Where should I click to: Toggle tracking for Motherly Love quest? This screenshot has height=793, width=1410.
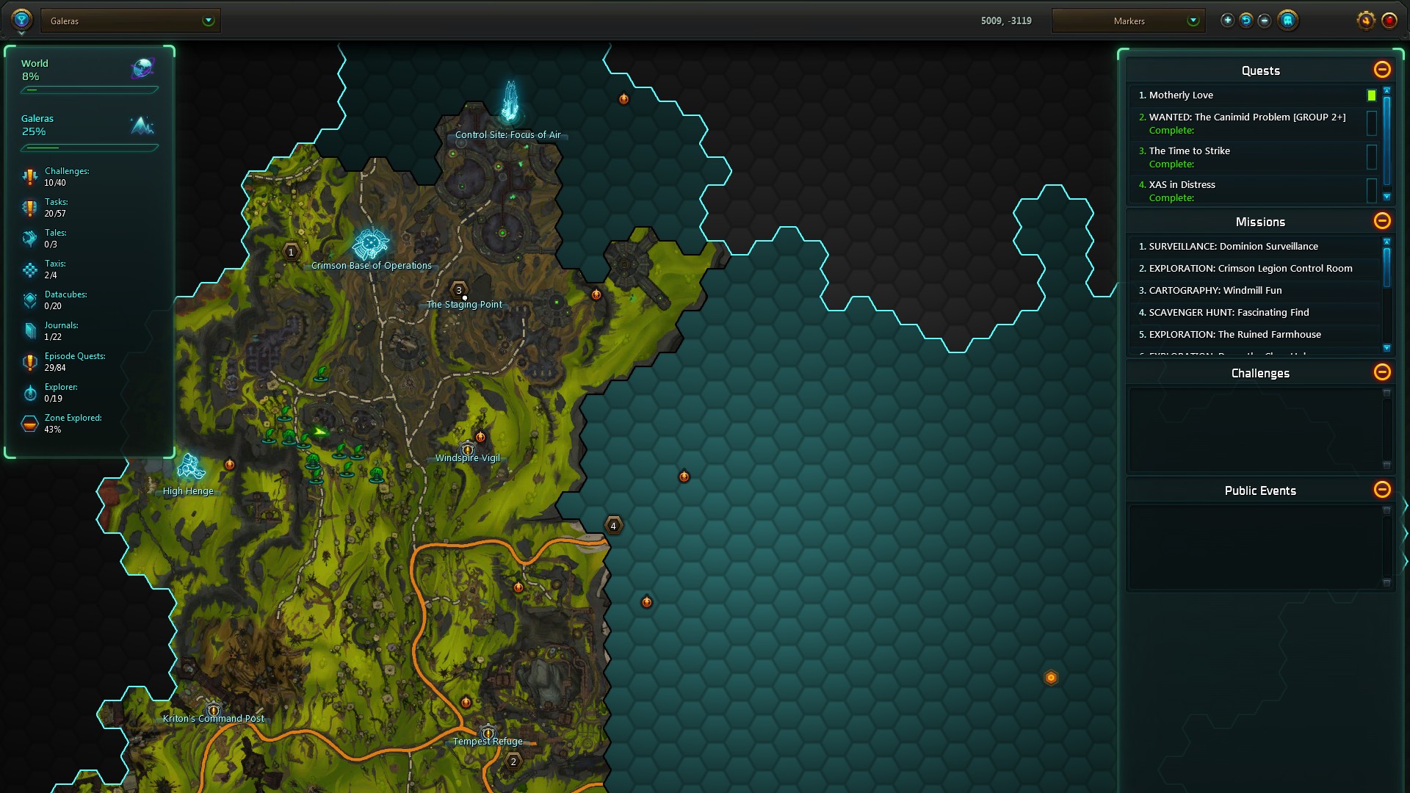(x=1371, y=95)
